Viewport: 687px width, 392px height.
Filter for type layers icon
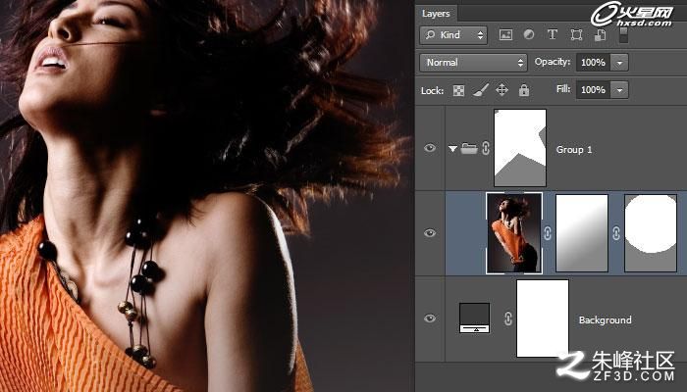tap(553, 34)
